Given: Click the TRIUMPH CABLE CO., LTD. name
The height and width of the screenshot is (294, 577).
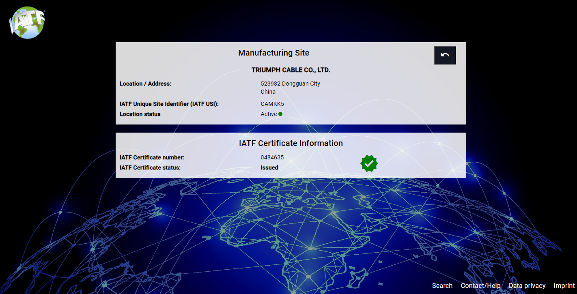Looking at the screenshot, I should point(291,70).
